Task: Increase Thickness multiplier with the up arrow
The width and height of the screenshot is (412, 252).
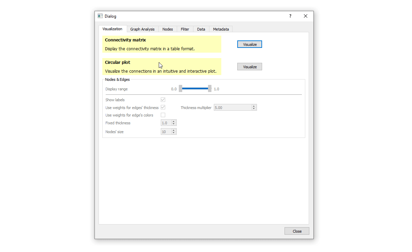Action: click(x=254, y=106)
